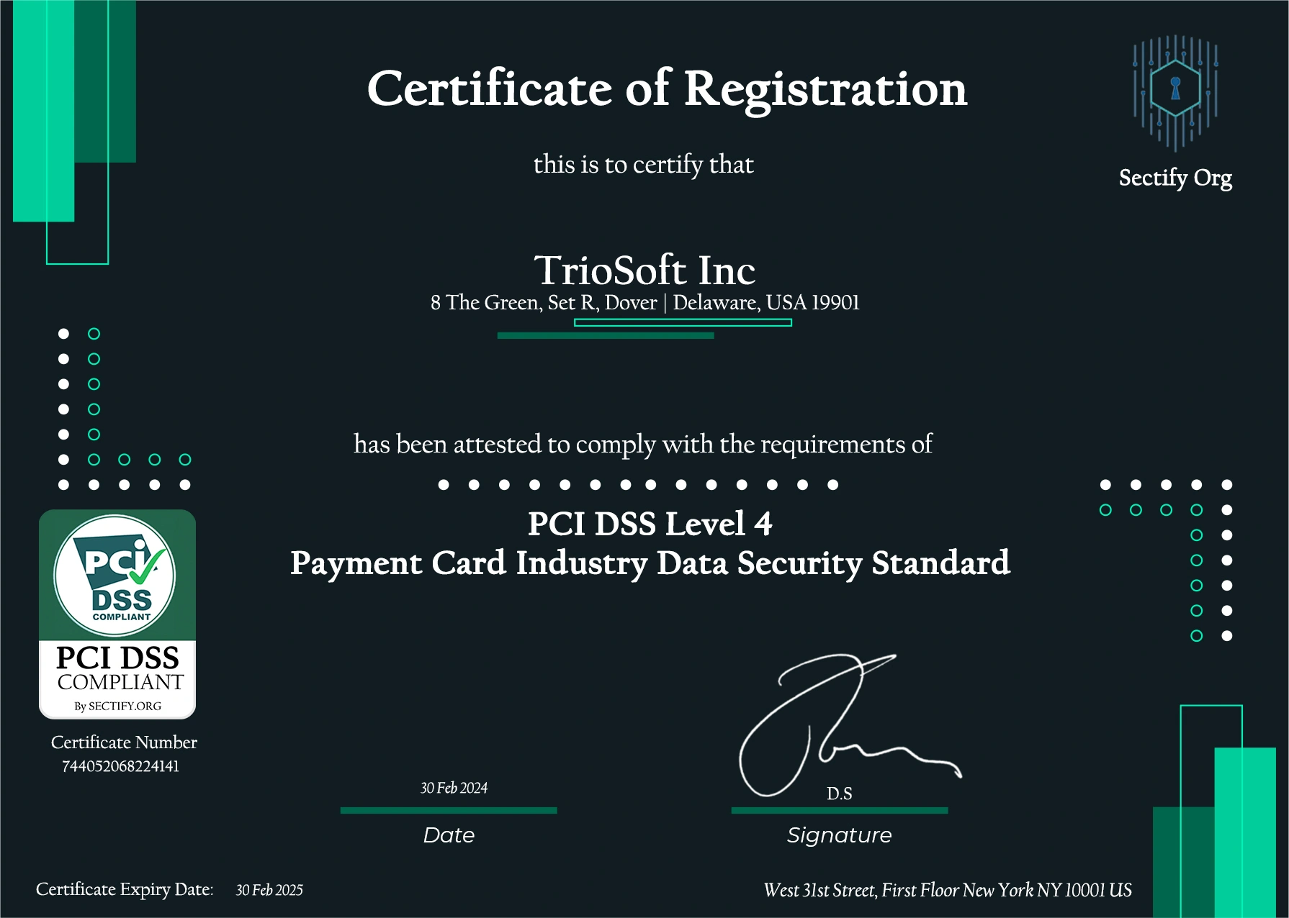1289x918 pixels.
Task: Click certificate number 744052068224141
Action: pos(120,766)
